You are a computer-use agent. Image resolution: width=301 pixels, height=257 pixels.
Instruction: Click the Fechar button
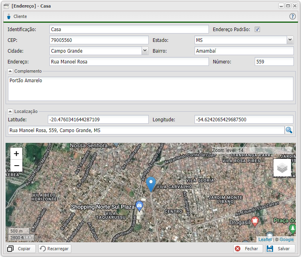click(x=247, y=249)
